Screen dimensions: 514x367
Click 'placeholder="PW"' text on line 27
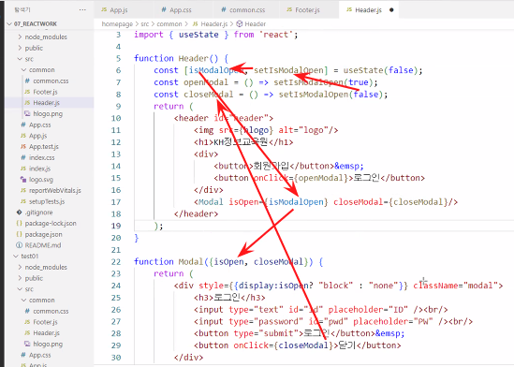pos(392,321)
